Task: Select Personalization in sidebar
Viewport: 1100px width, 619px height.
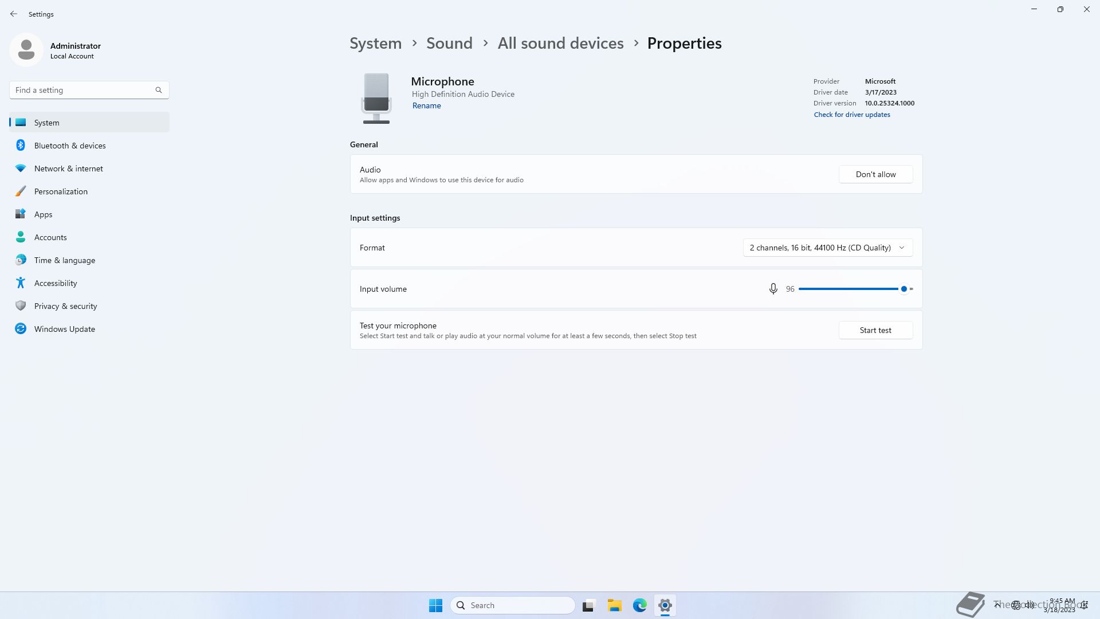Action: pos(61,191)
